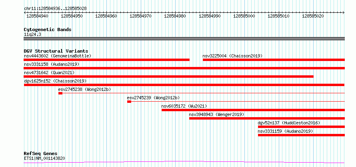Viewport: 356px width, 167px height.
Task: Select esv2745238 (Wong2012b) variant label
Action: (x=85, y=89)
